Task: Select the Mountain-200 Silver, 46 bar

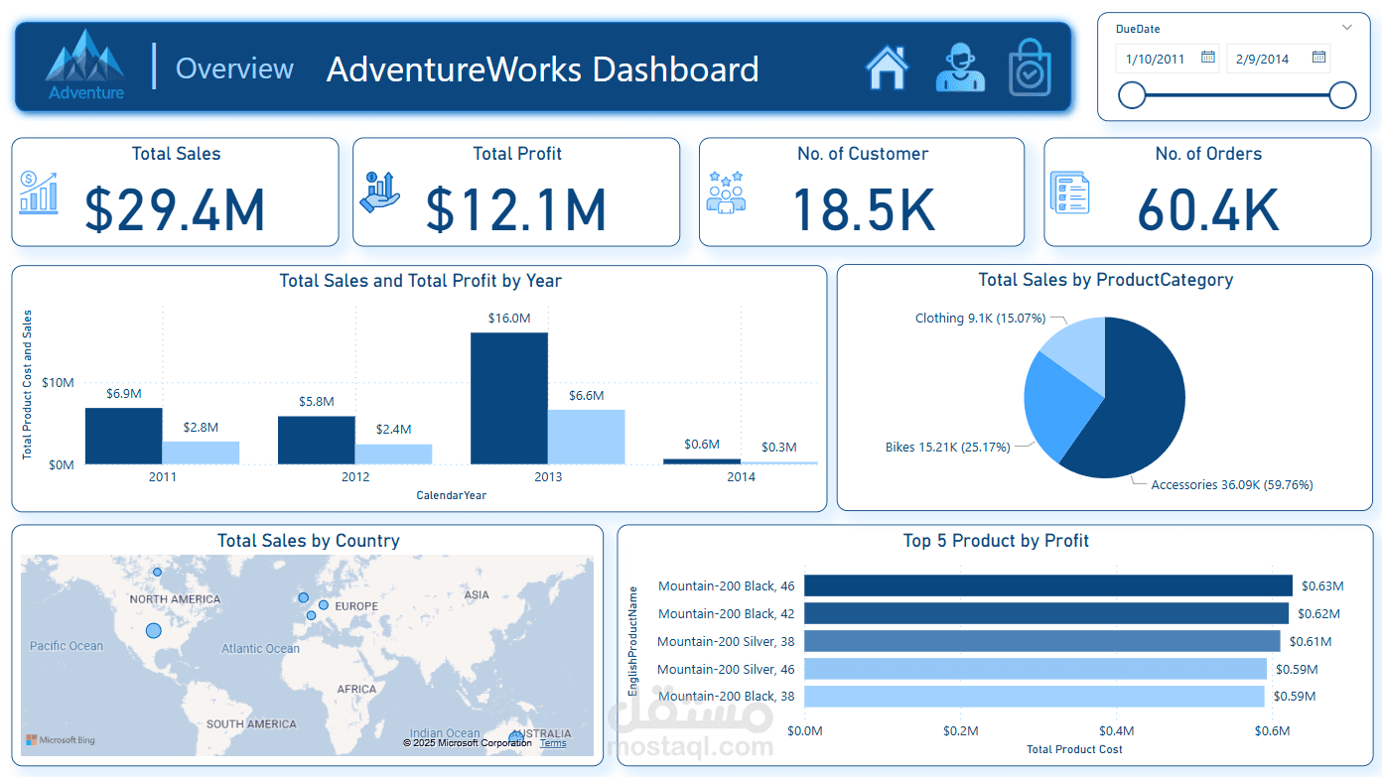Action: [x=1036, y=669]
